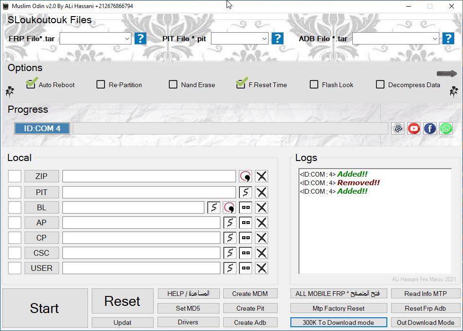Image resolution: width=463 pixels, height=331 pixels.
Task: Uncheck the F.Reset Time option
Action: coord(240,84)
